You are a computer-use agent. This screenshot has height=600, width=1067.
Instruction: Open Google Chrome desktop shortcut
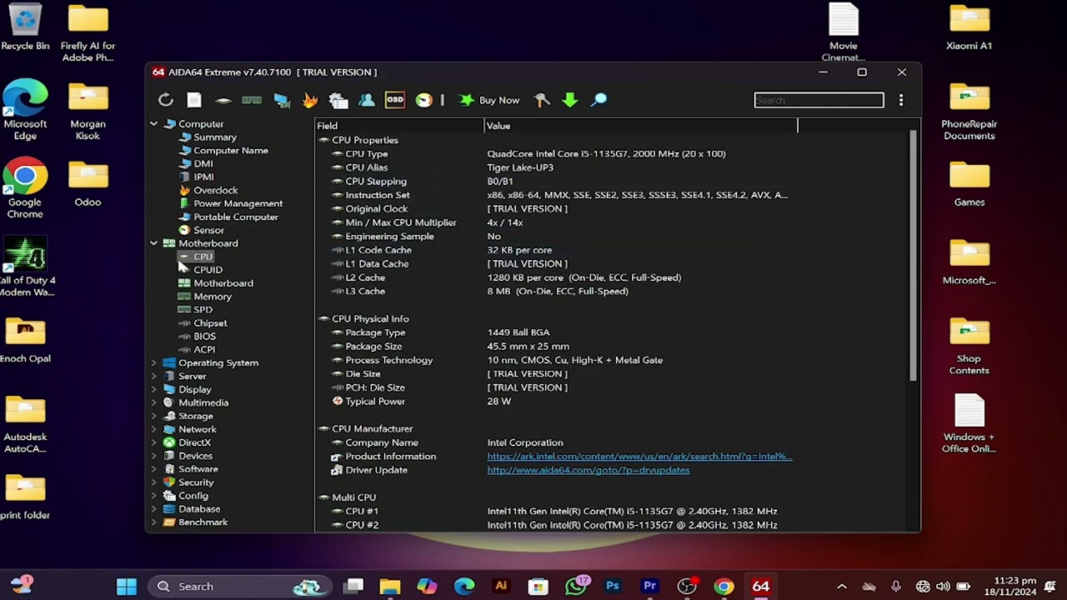click(25, 188)
